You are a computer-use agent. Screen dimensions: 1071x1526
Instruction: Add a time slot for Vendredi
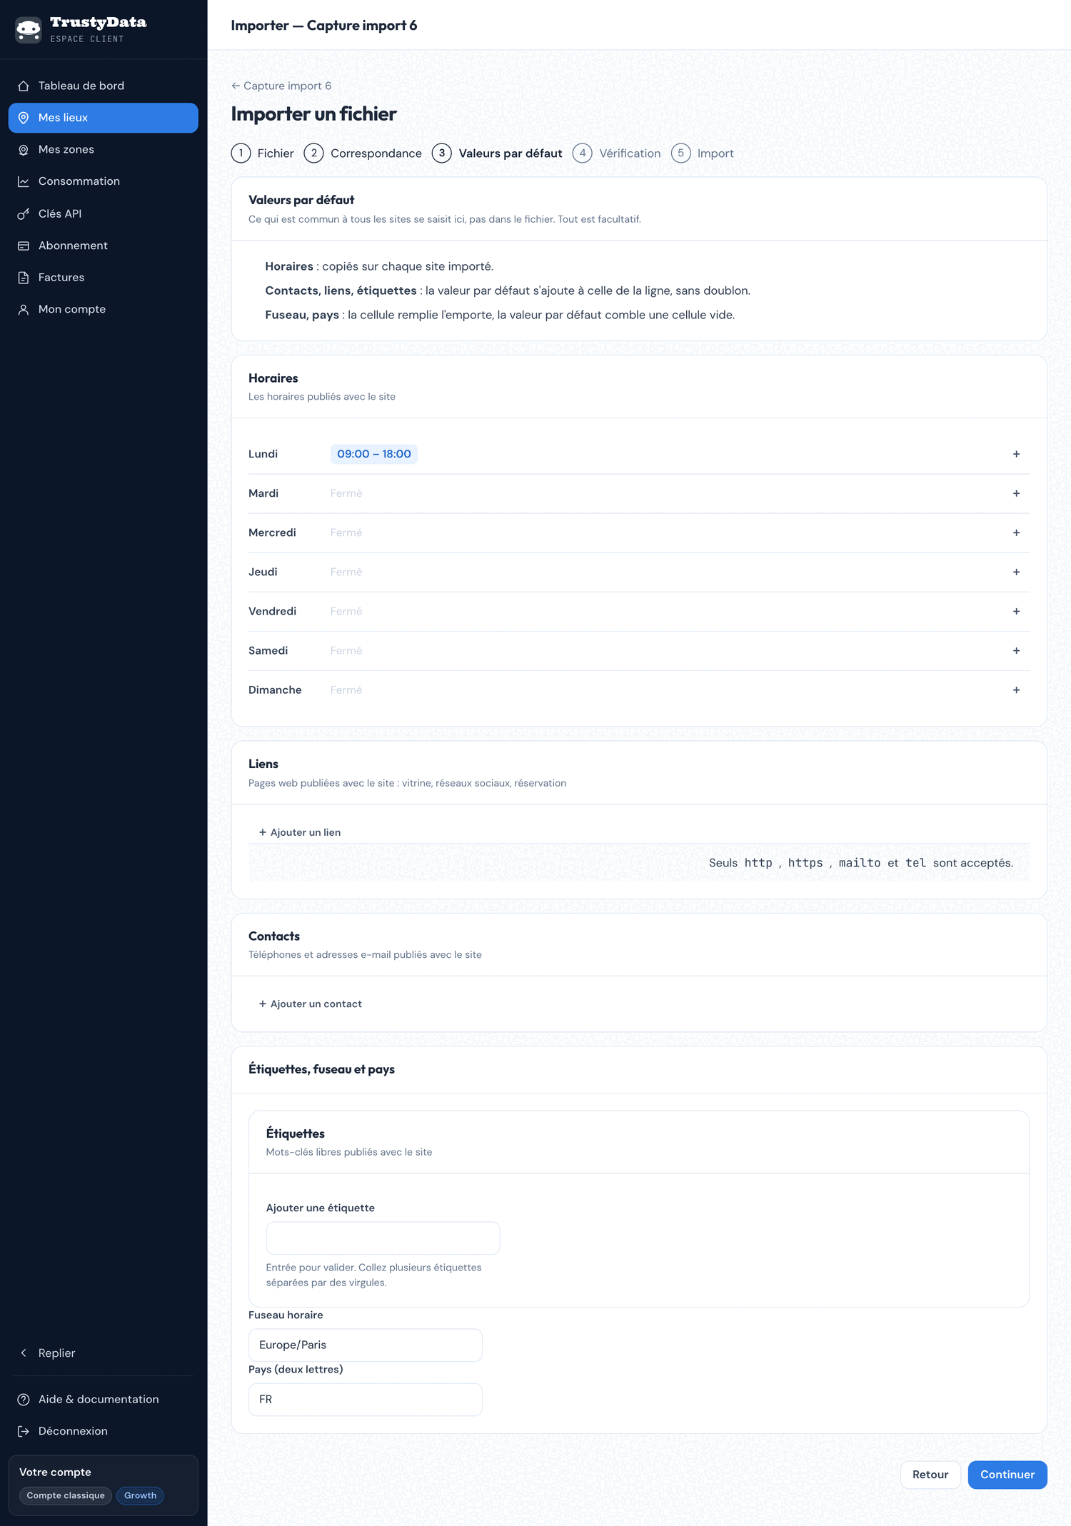pos(1016,611)
